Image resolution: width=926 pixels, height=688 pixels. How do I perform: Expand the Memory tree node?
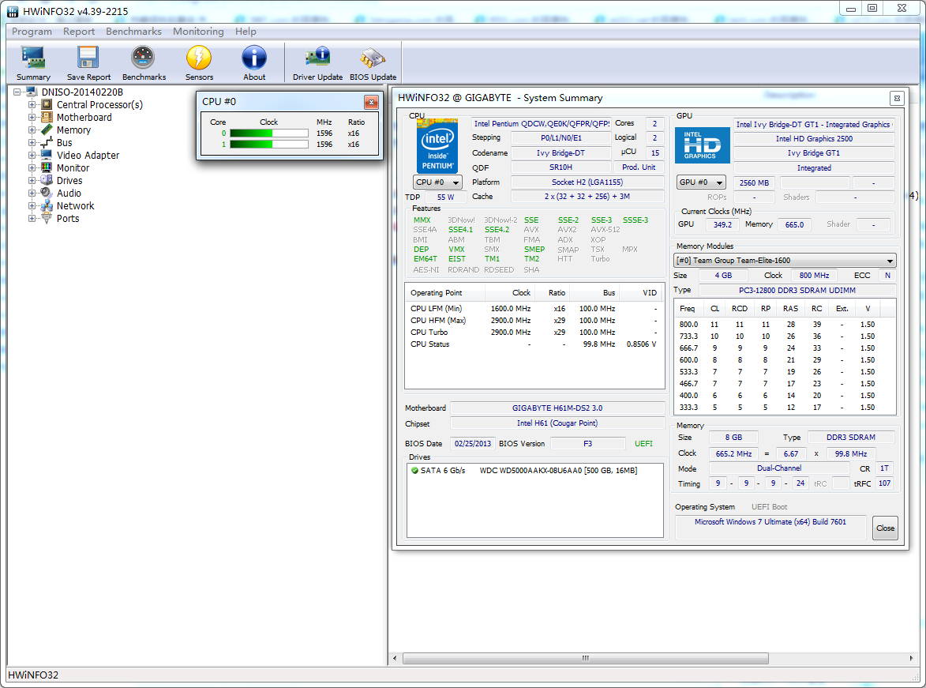pyautogui.click(x=32, y=130)
